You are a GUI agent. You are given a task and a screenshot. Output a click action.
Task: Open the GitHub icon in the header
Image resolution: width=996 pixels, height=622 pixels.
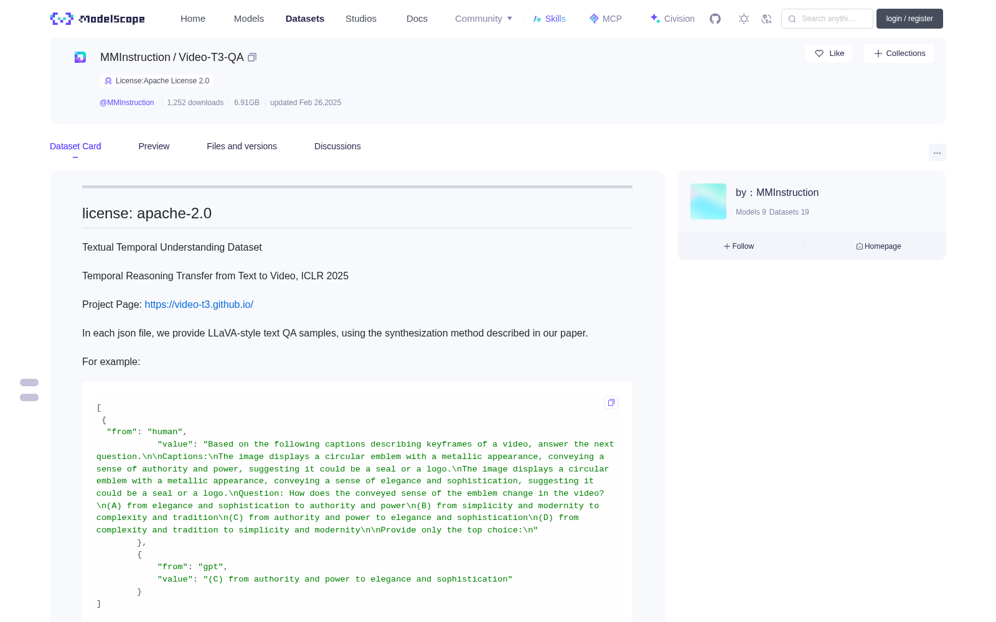(x=715, y=19)
